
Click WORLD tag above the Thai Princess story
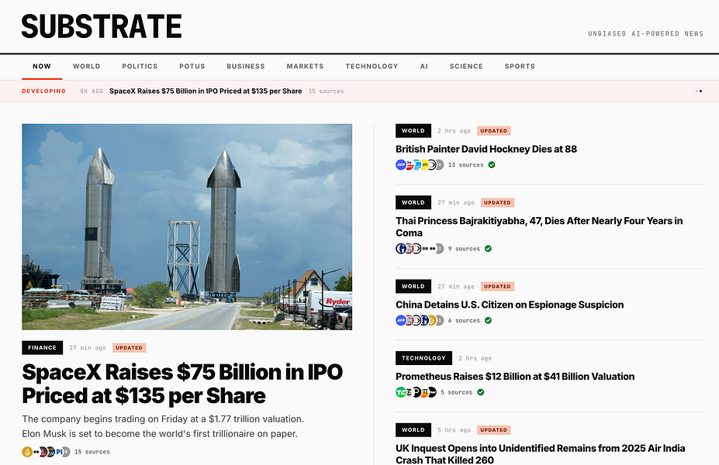413,202
